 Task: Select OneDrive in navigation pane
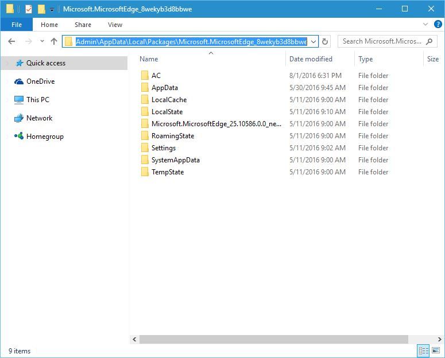click(x=40, y=81)
